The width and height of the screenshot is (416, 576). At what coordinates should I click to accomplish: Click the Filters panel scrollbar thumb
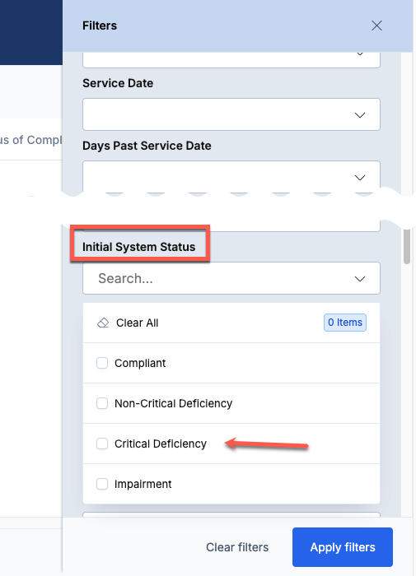pyautogui.click(x=406, y=246)
